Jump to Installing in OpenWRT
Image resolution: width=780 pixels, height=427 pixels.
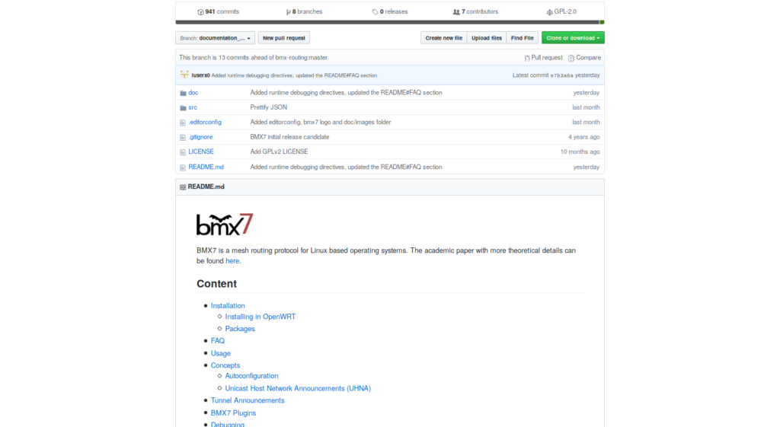[x=261, y=317]
